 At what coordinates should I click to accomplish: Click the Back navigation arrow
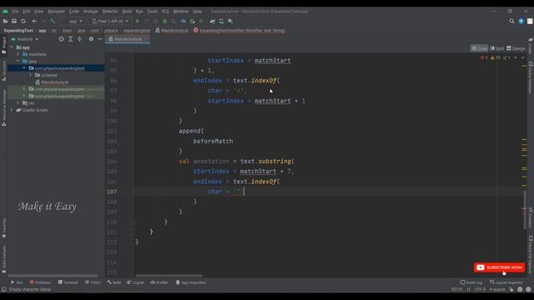[x=34, y=21]
